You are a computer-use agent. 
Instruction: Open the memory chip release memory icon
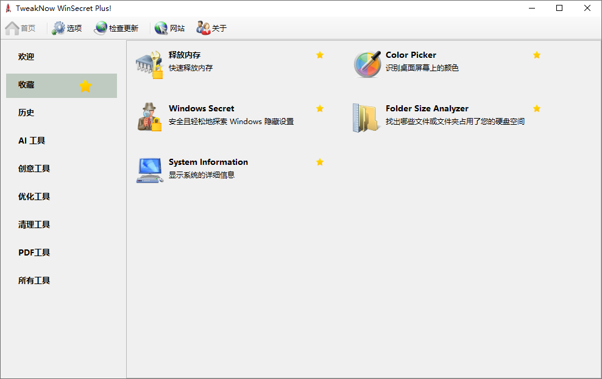pyautogui.click(x=150, y=64)
